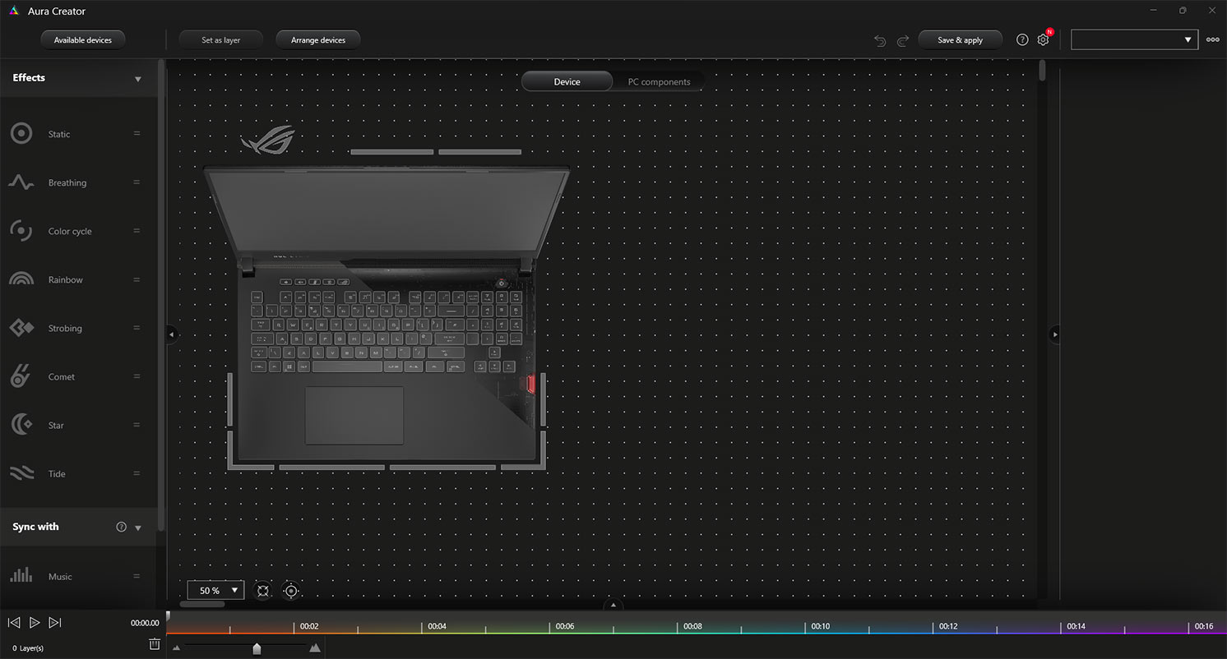This screenshot has width=1227, height=659.
Task: Choose the Breathing effect icon
Action: (x=21, y=182)
